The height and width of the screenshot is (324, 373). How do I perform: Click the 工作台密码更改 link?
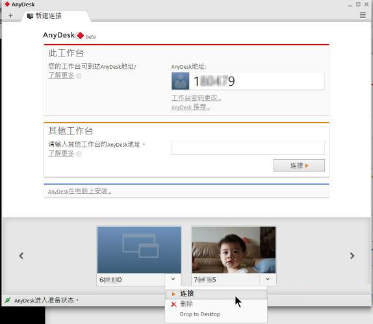pyautogui.click(x=196, y=97)
